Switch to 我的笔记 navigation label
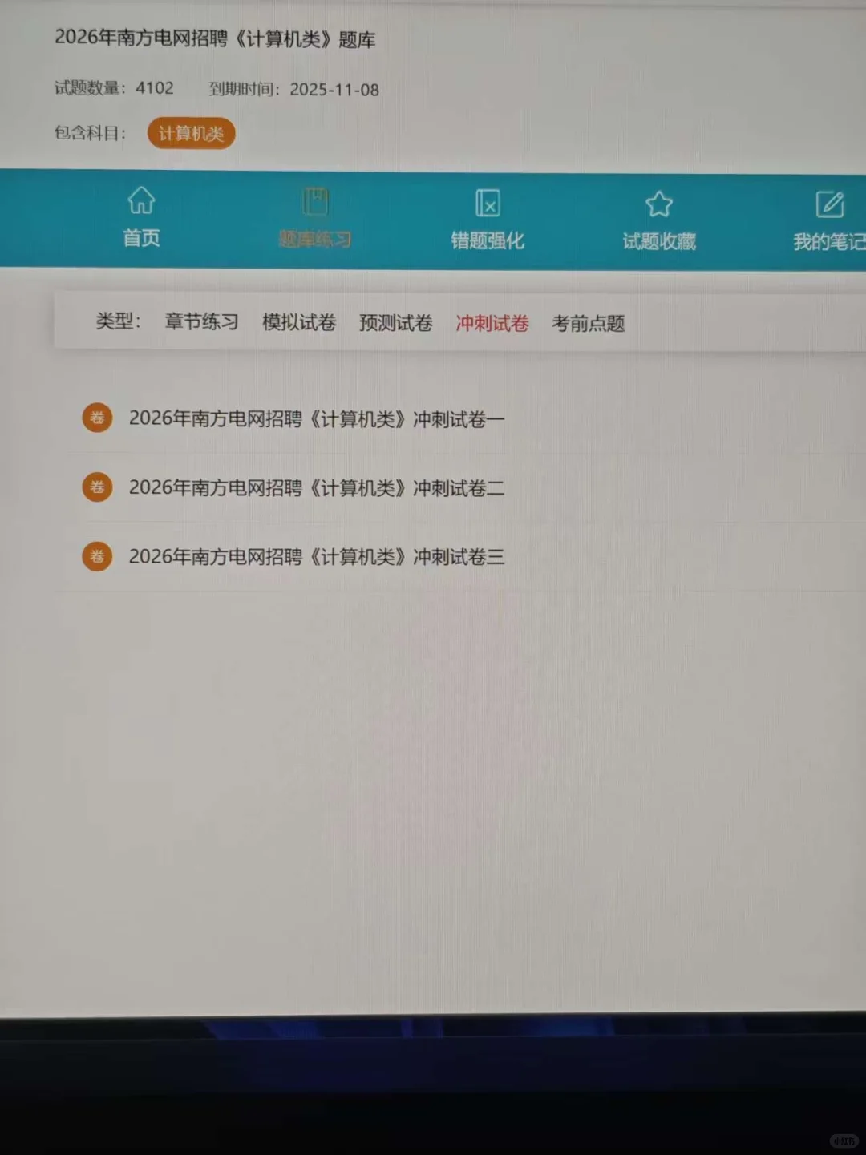The image size is (866, 1155). [829, 242]
